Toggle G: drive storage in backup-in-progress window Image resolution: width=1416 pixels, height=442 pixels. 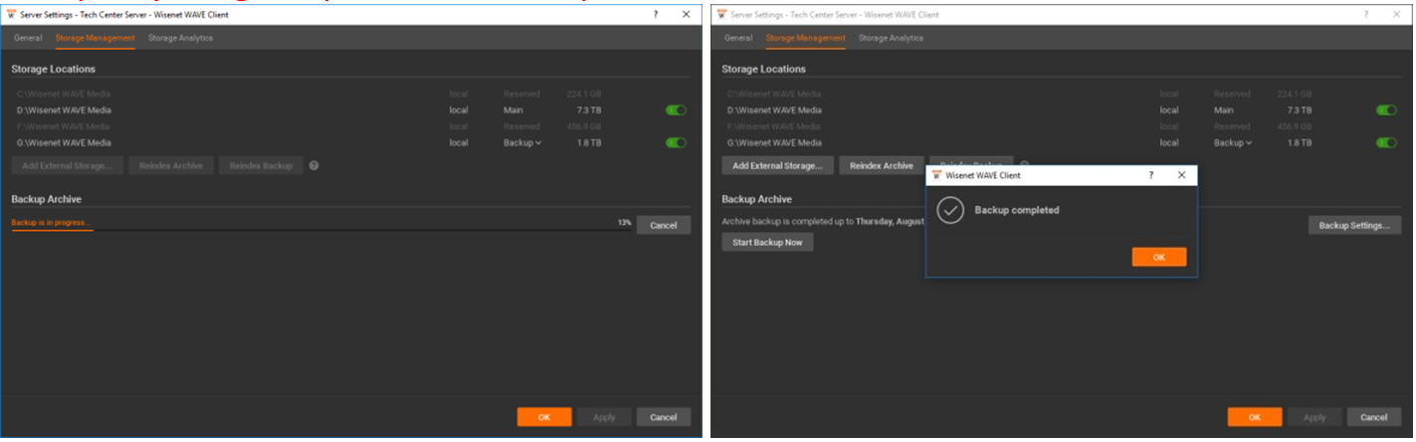tap(676, 142)
